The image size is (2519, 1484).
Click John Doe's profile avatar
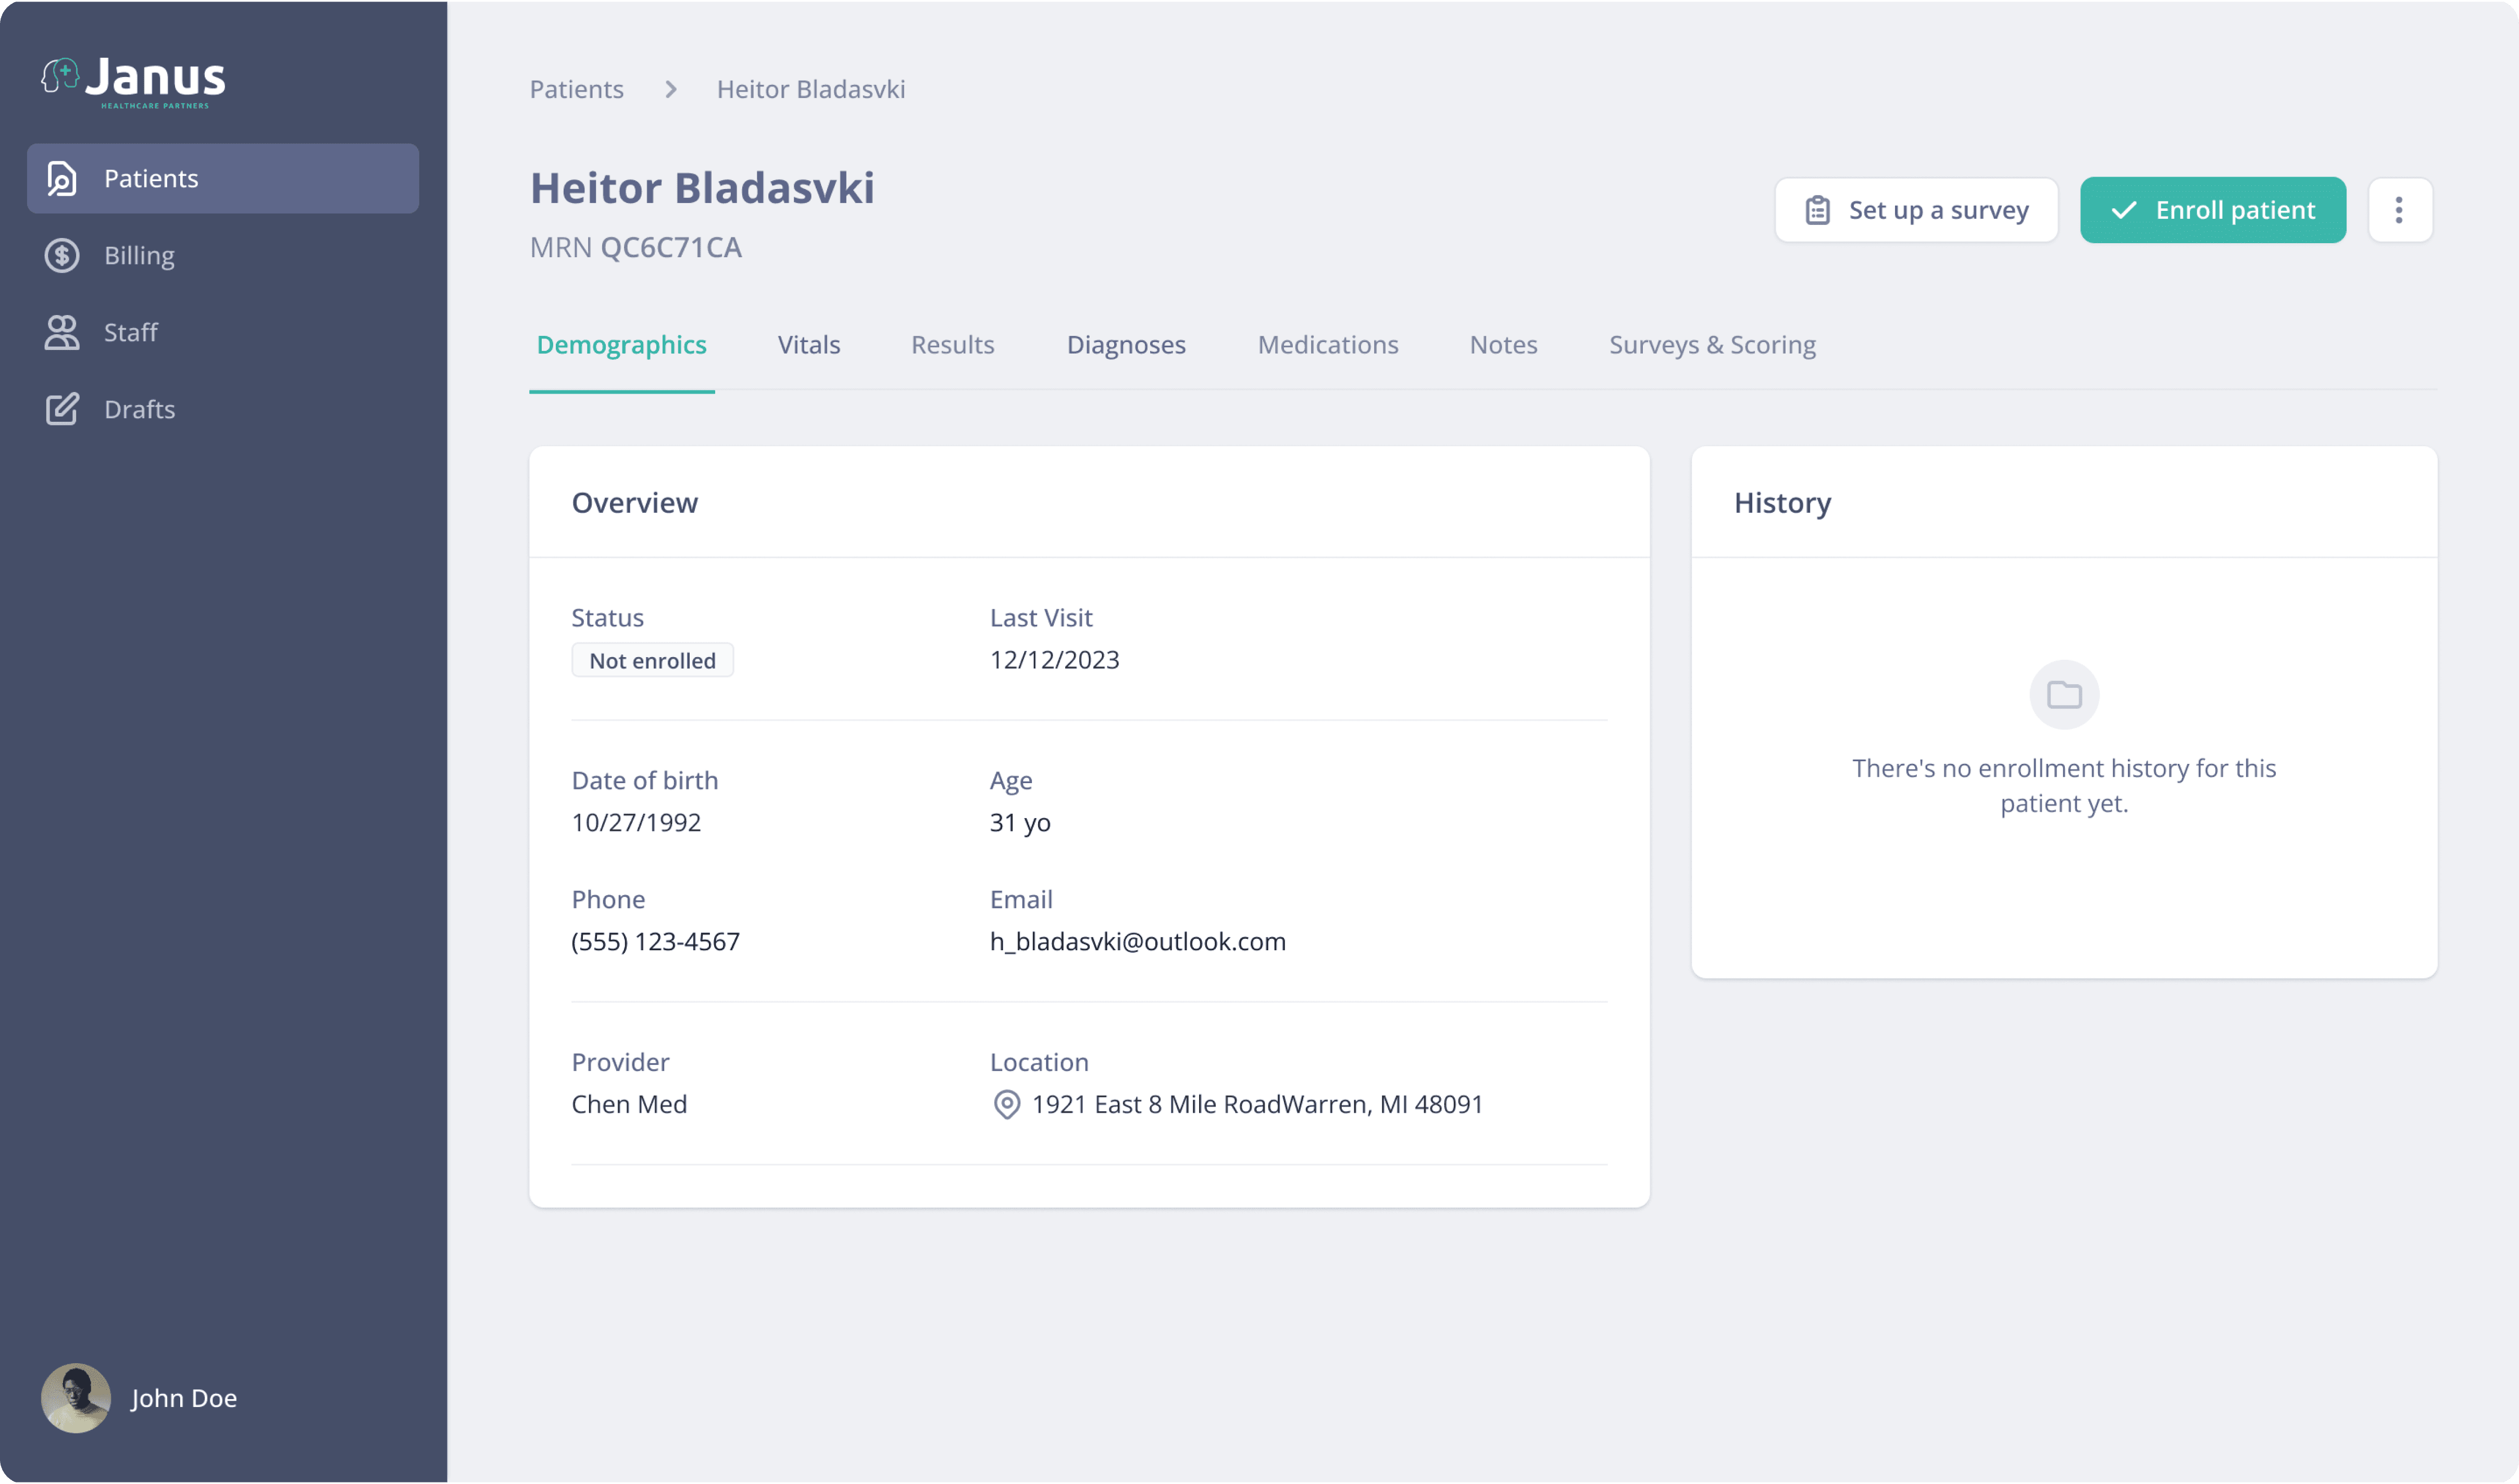[x=76, y=1397]
